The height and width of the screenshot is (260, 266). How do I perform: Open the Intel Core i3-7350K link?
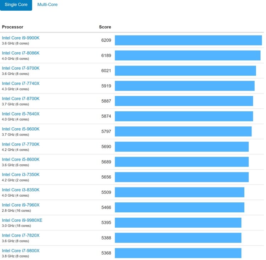coord(21,175)
